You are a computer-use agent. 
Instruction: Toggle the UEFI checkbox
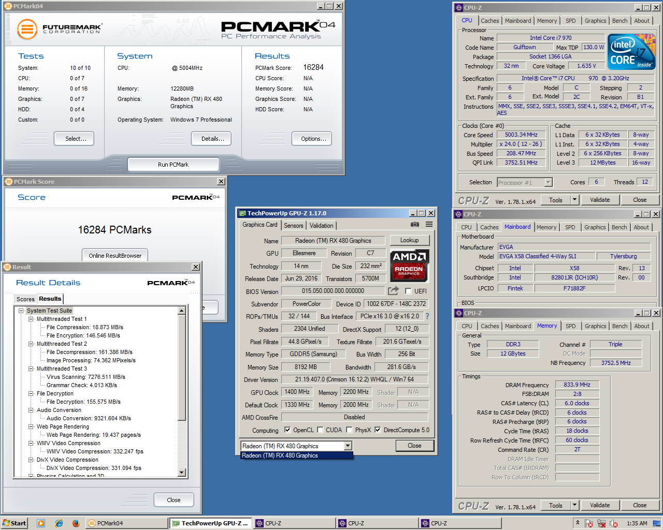408,291
